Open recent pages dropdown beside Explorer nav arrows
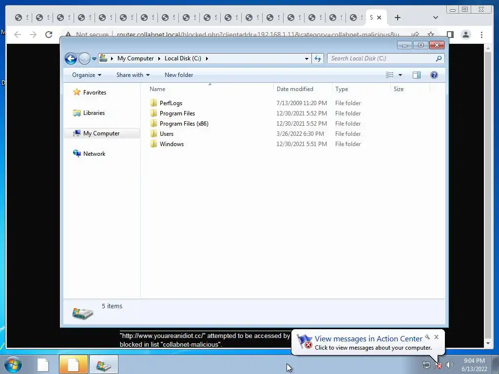499x374 pixels. pos(94,58)
